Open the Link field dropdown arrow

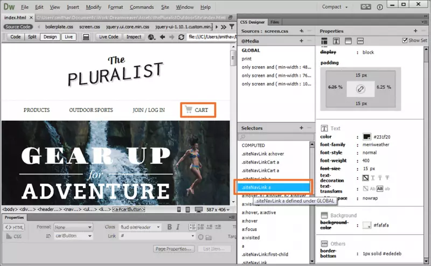(x=192, y=236)
